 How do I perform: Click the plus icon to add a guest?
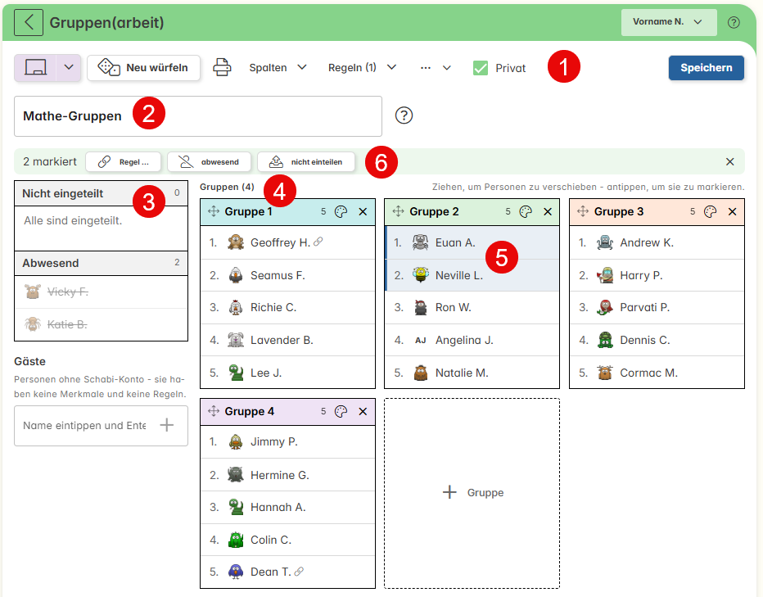pos(167,425)
